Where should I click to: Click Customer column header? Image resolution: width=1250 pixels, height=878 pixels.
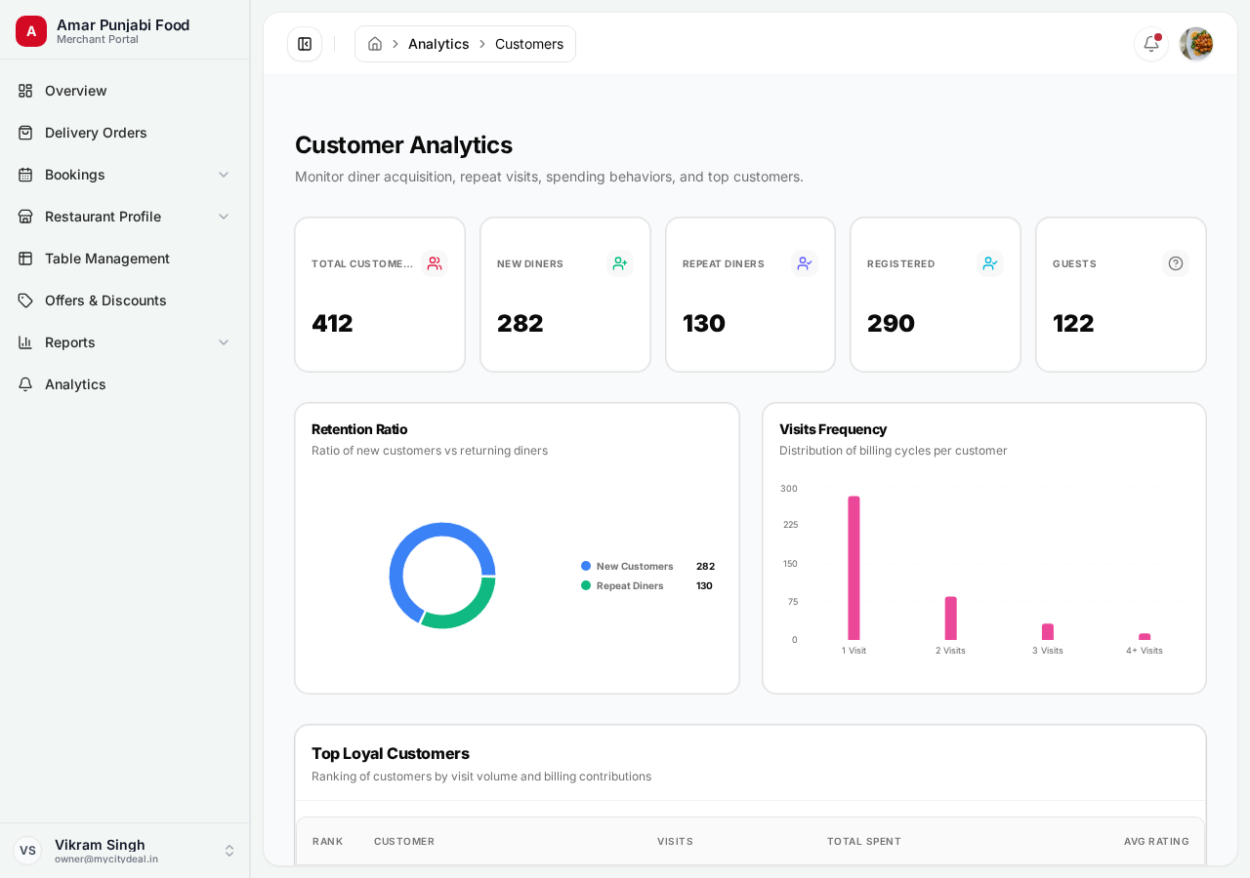[404, 841]
